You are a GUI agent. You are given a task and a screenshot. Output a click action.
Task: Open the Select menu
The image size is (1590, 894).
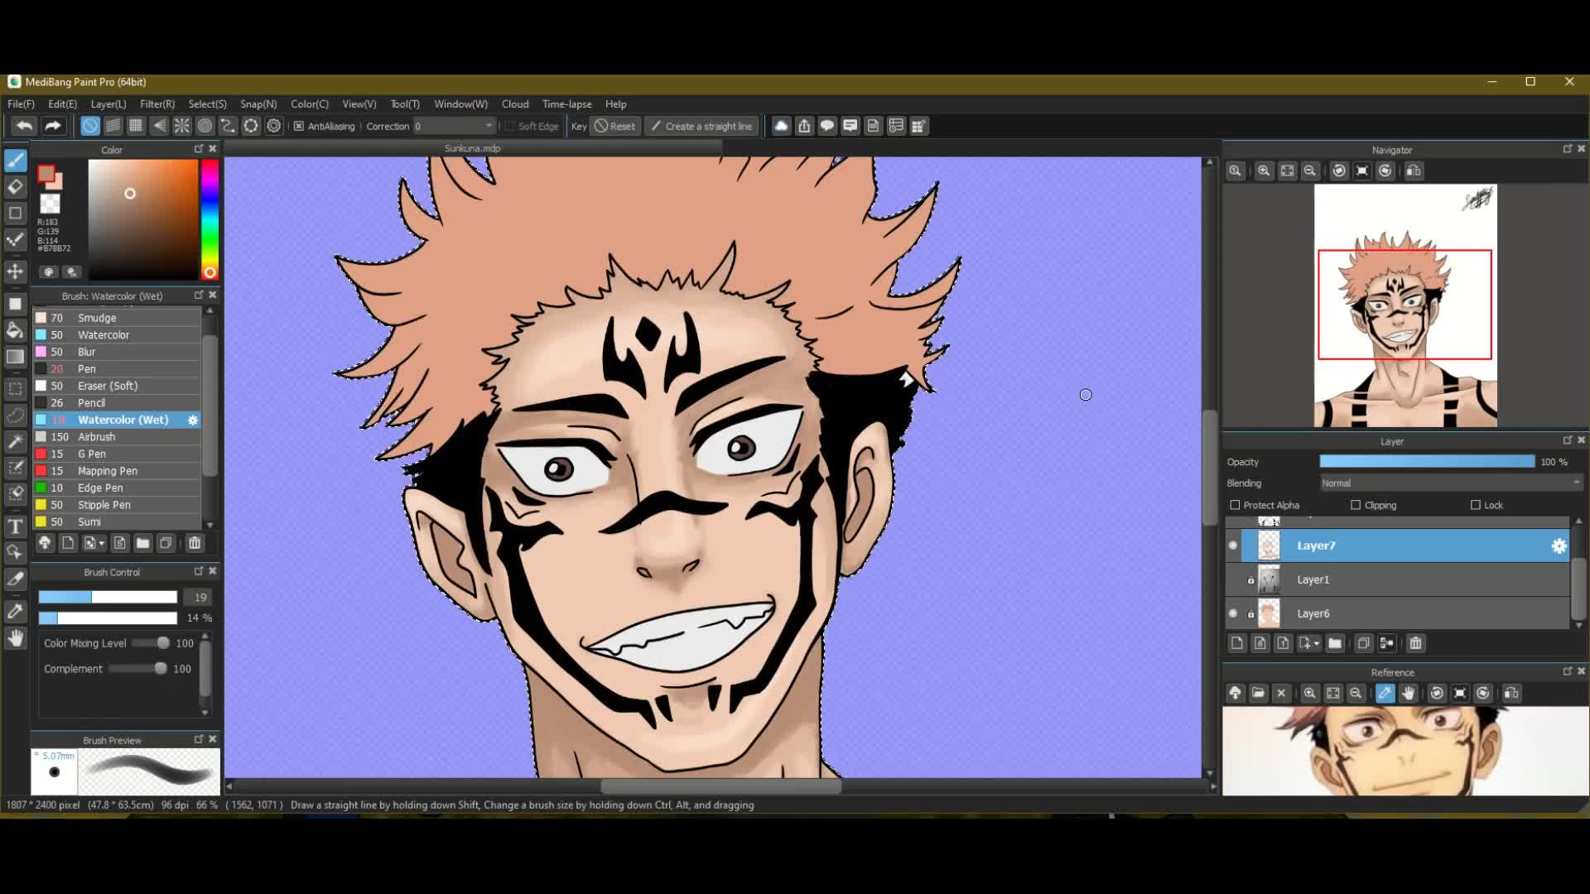(x=207, y=104)
